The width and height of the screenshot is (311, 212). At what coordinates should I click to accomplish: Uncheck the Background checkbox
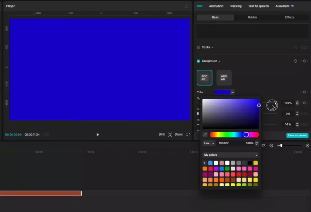[198, 61]
